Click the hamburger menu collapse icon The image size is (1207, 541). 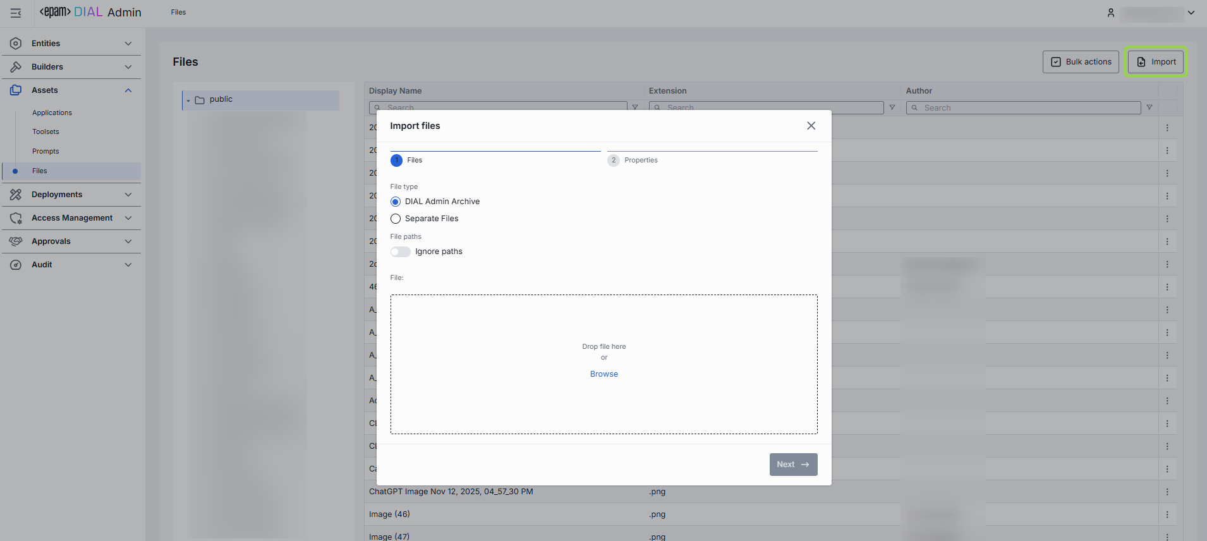coord(16,13)
